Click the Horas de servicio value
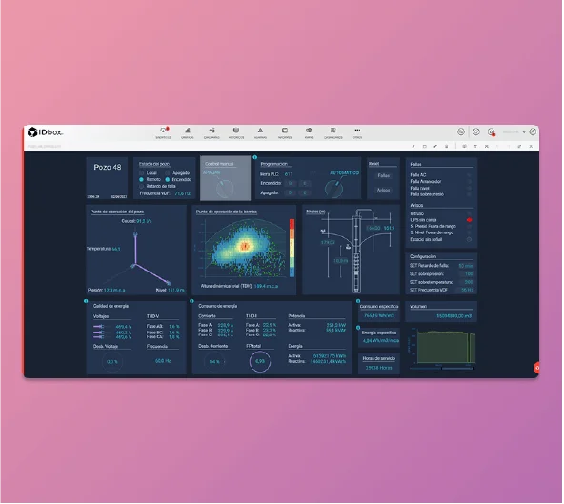Viewport: 564px width, 504px height. [x=379, y=368]
